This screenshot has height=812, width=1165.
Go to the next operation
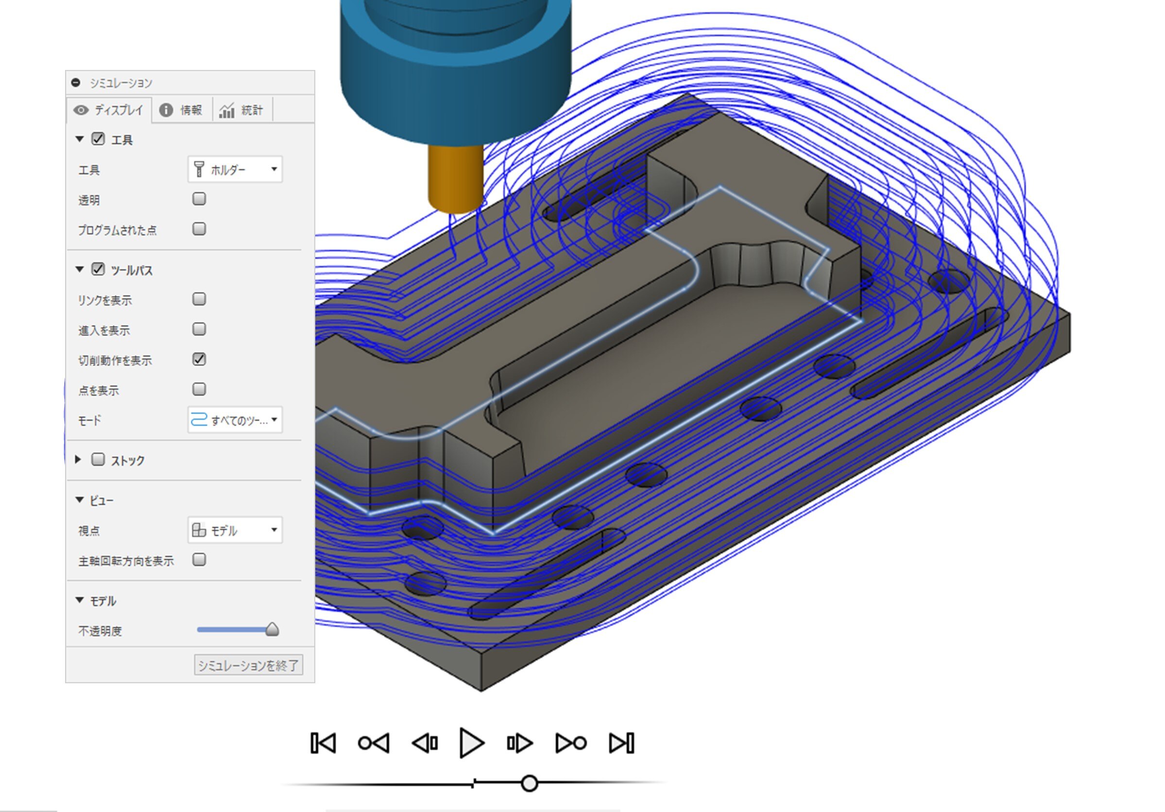(x=571, y=743)
